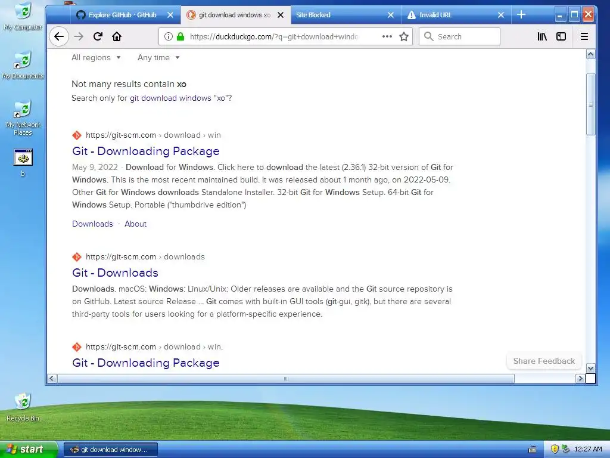Open the Windows start menu
The image size is (610, 458).
[x=28, y=450]
